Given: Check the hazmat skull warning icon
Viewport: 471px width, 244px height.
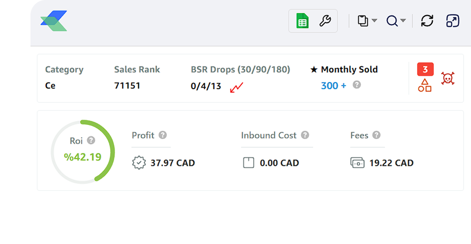Looking at the screenshot, I should click(448, 79).
